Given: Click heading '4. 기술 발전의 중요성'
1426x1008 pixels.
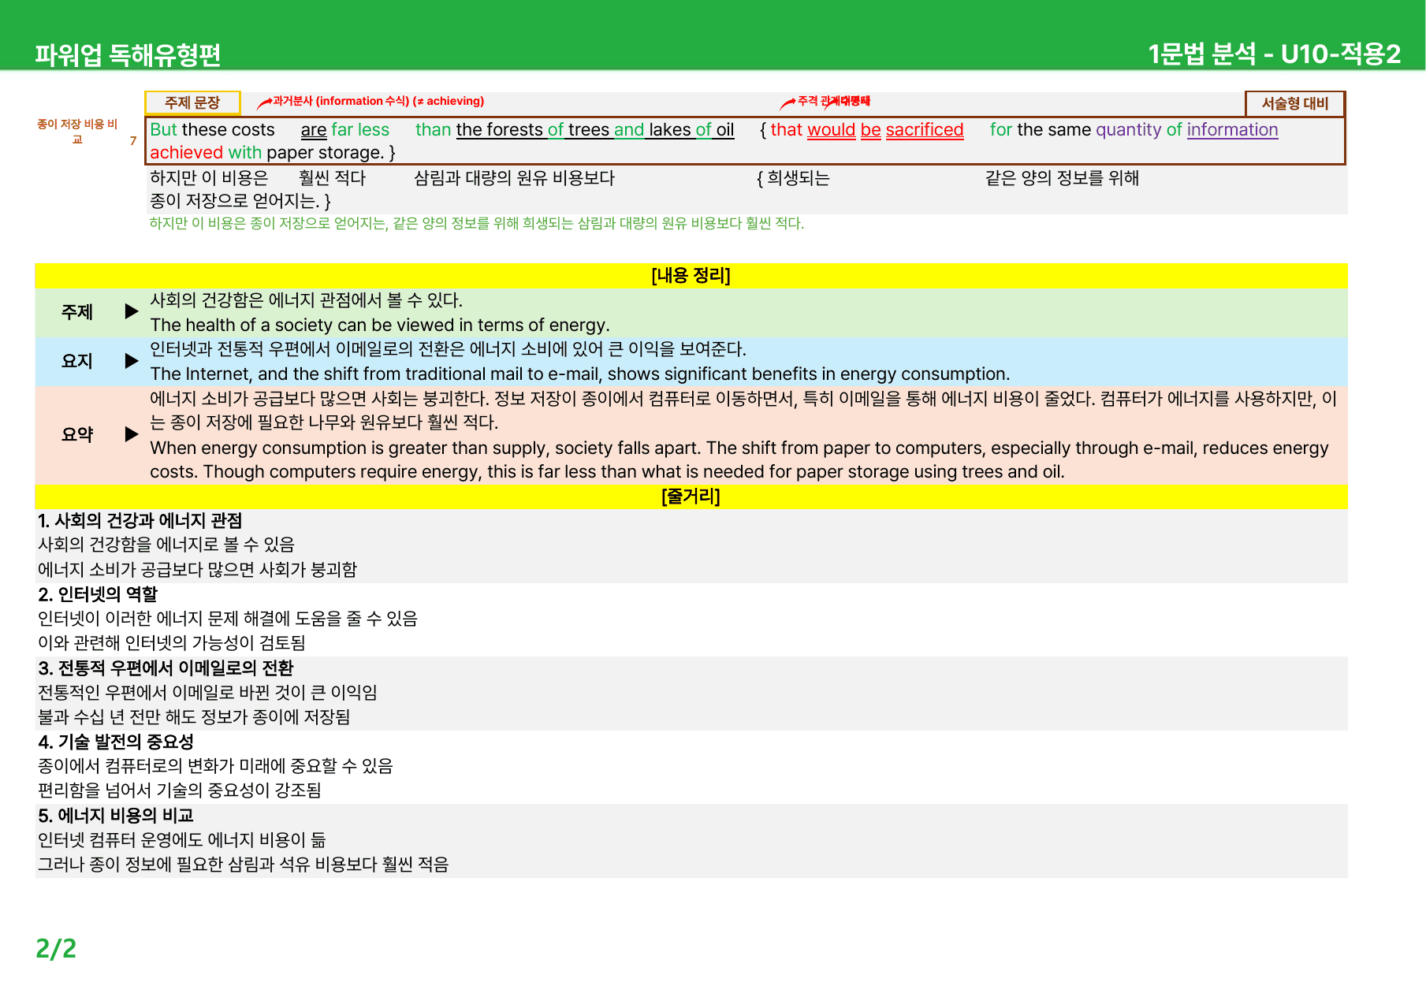Looking at the screenshot, I should click(x=116, y=742).
